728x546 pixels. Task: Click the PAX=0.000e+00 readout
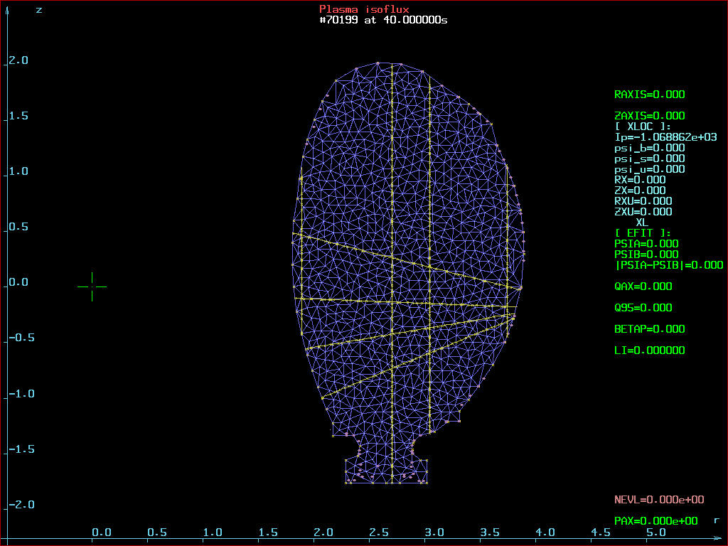[655, 521]
